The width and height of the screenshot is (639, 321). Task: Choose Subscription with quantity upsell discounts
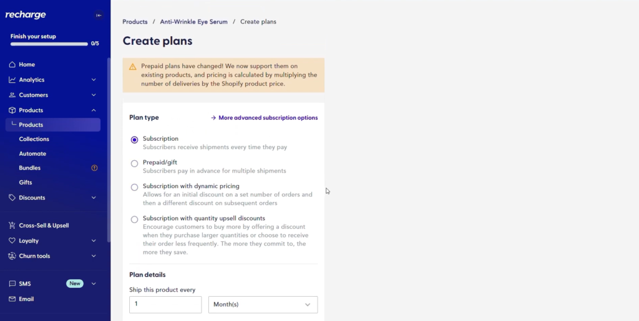[x=134, y=219]
